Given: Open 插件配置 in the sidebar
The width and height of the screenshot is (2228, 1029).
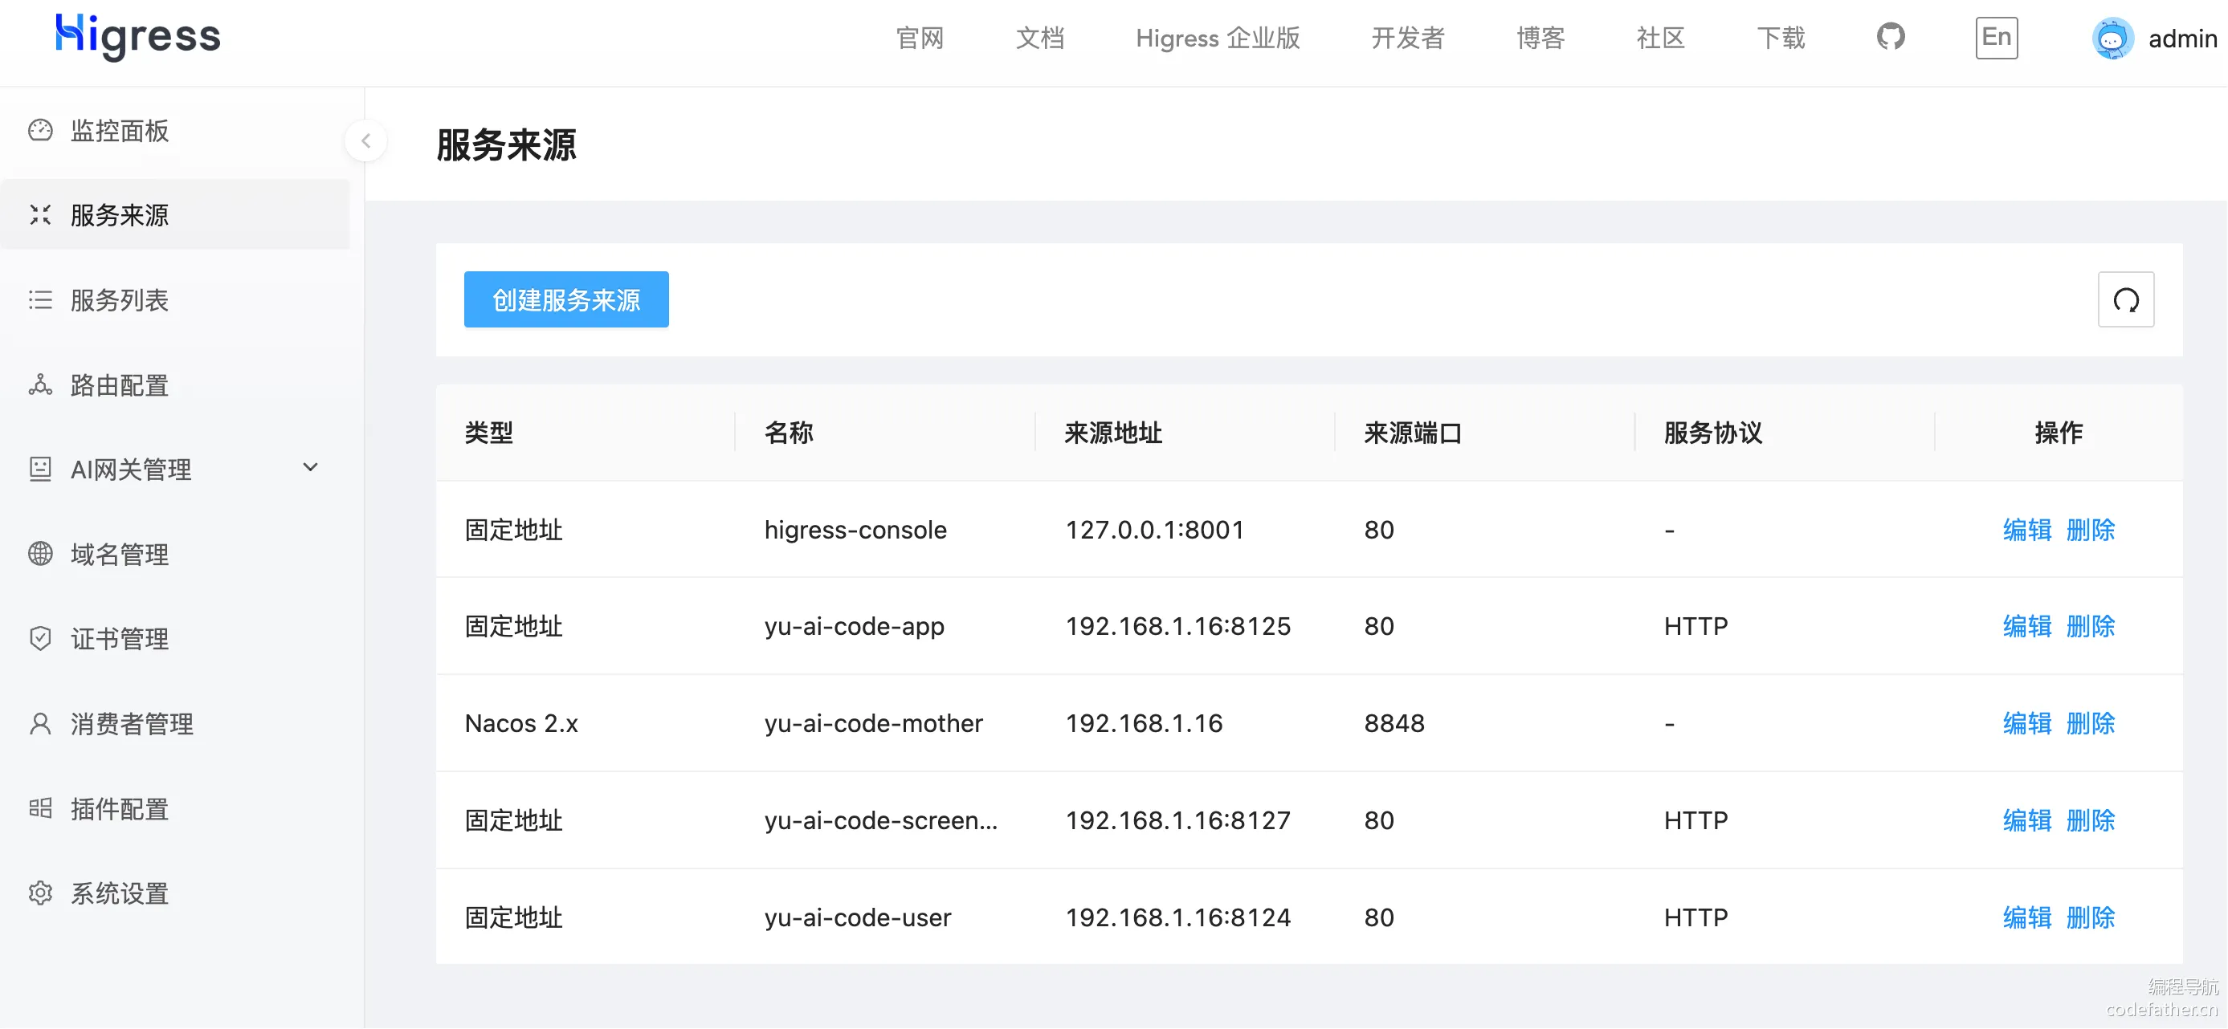Looking at the screenshot, I should click(x=176, y=808).
